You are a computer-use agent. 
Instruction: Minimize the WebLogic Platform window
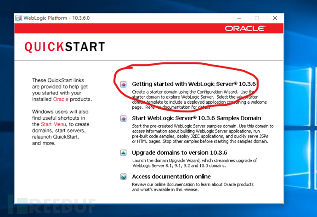(x=239, y=18)
